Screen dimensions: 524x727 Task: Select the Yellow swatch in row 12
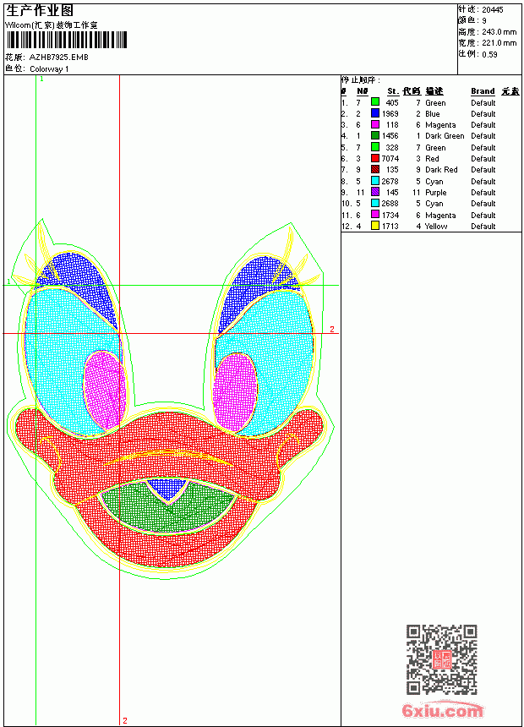click(x=375, y=226)
